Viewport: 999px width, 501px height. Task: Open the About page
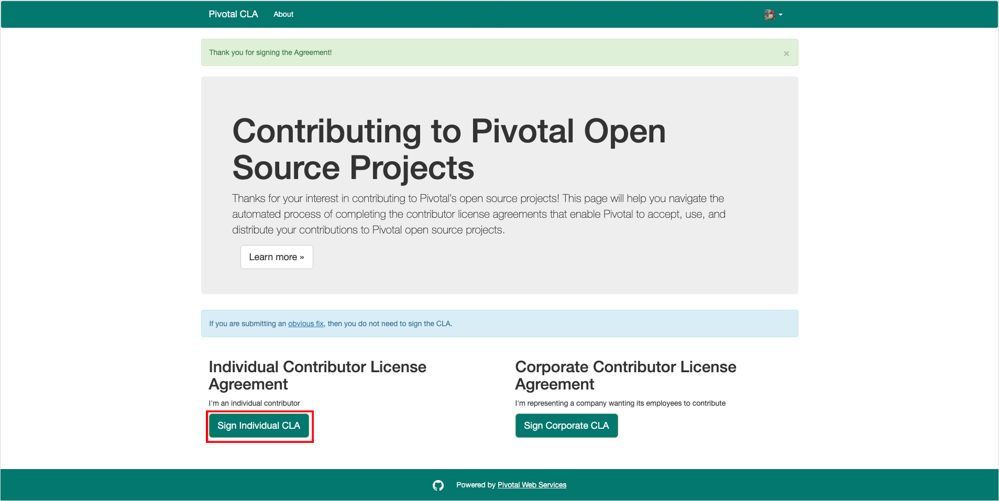point(283,14)
